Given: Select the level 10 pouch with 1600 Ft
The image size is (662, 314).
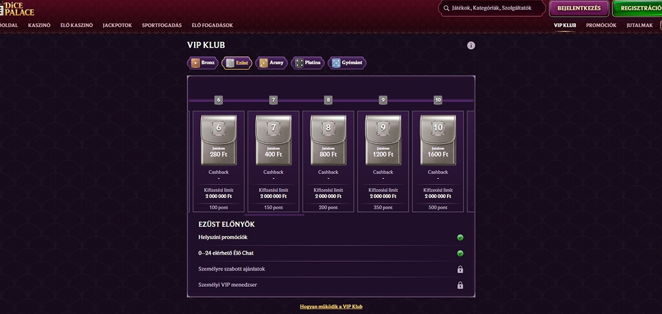Looking at the screenshot, I should [x=438, y=140].
